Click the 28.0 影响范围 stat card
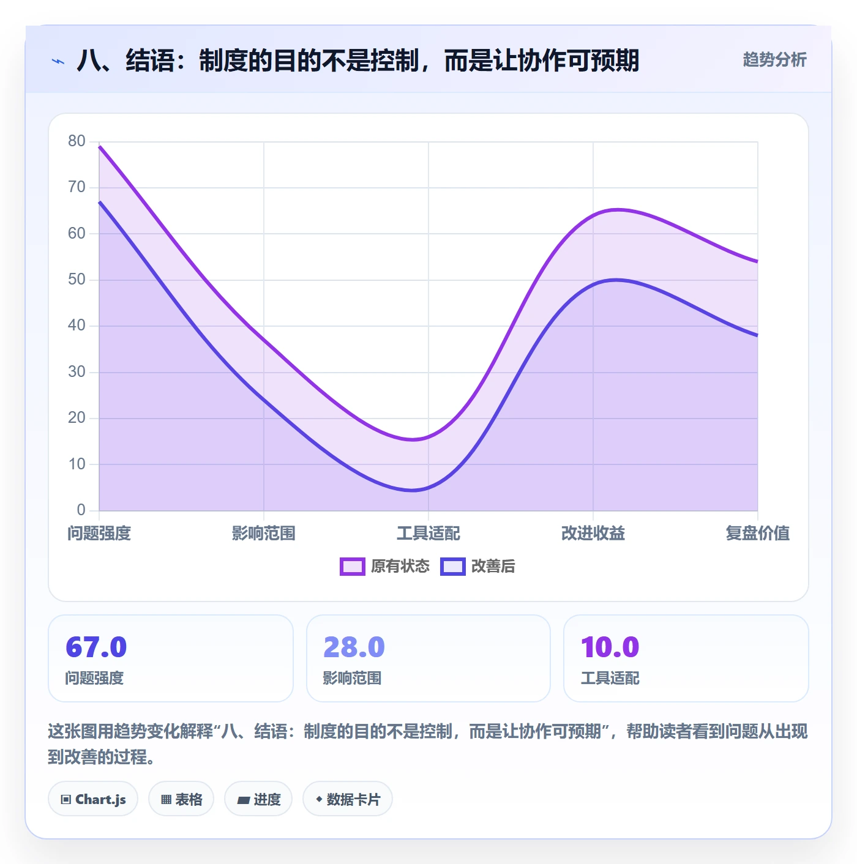This screenshot has height=864, width=857. [428, 658]
